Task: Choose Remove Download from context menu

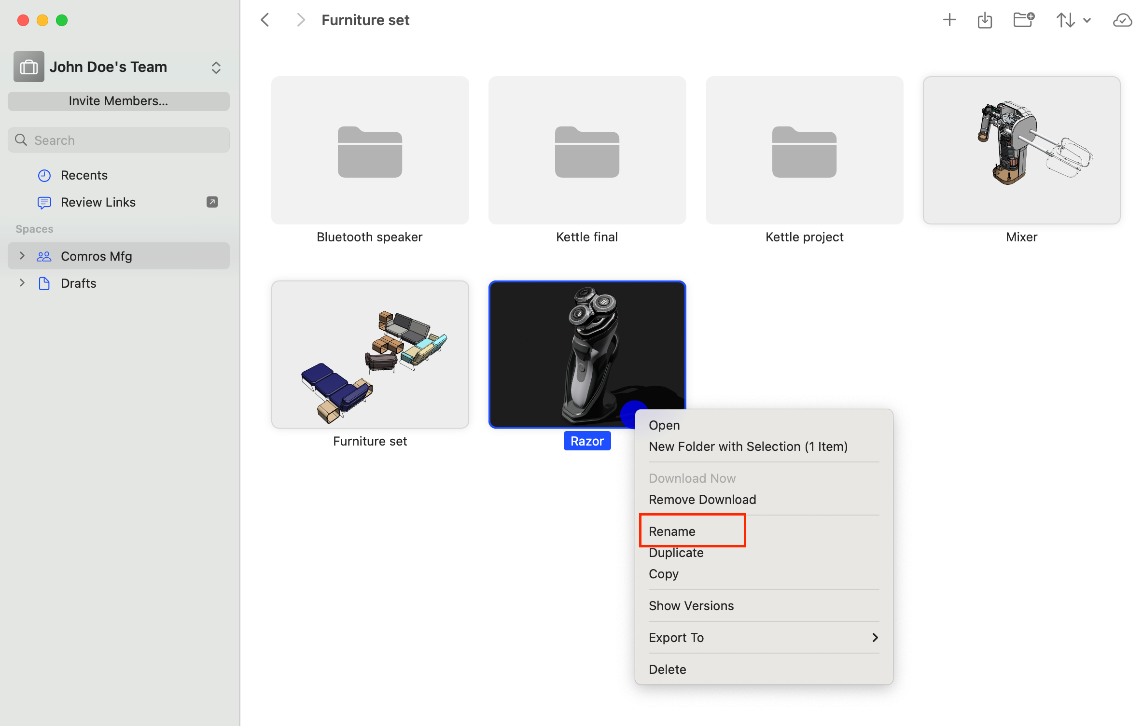Action: (764, 500)
